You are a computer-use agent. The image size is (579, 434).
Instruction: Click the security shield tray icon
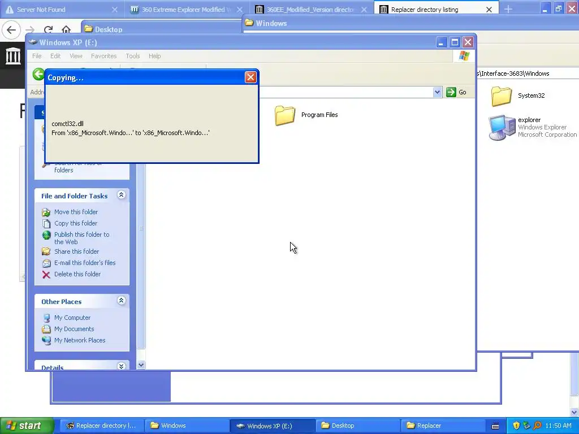(516, 426)
